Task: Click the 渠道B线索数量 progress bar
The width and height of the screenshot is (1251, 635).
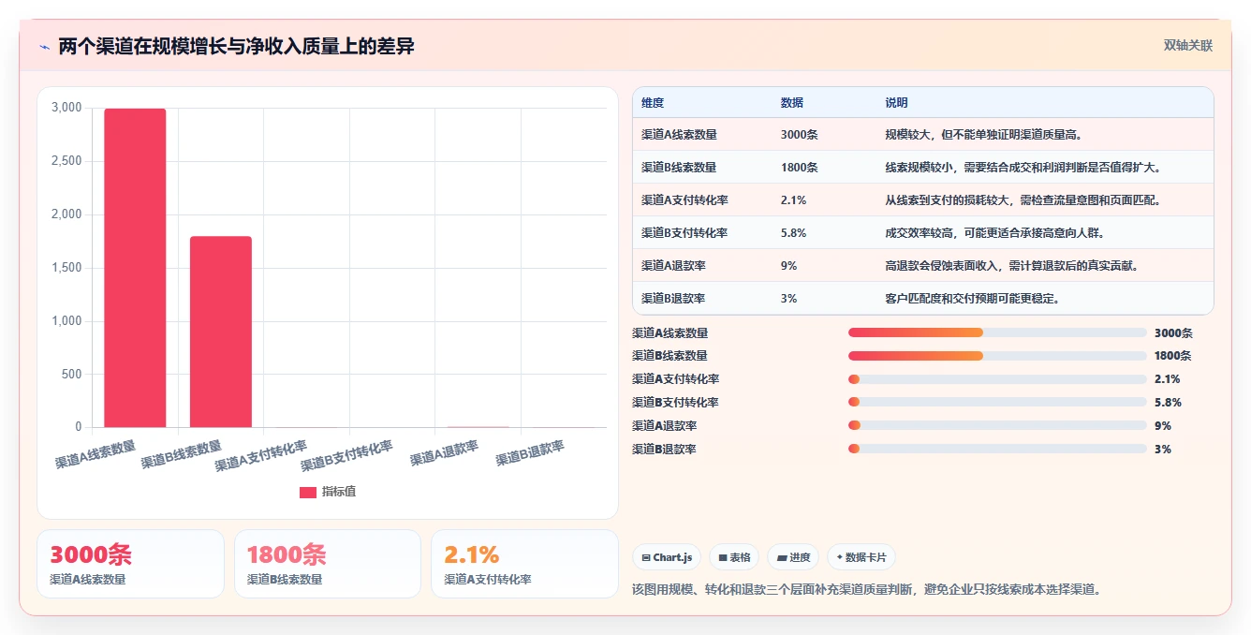Action: coord(997,356)
